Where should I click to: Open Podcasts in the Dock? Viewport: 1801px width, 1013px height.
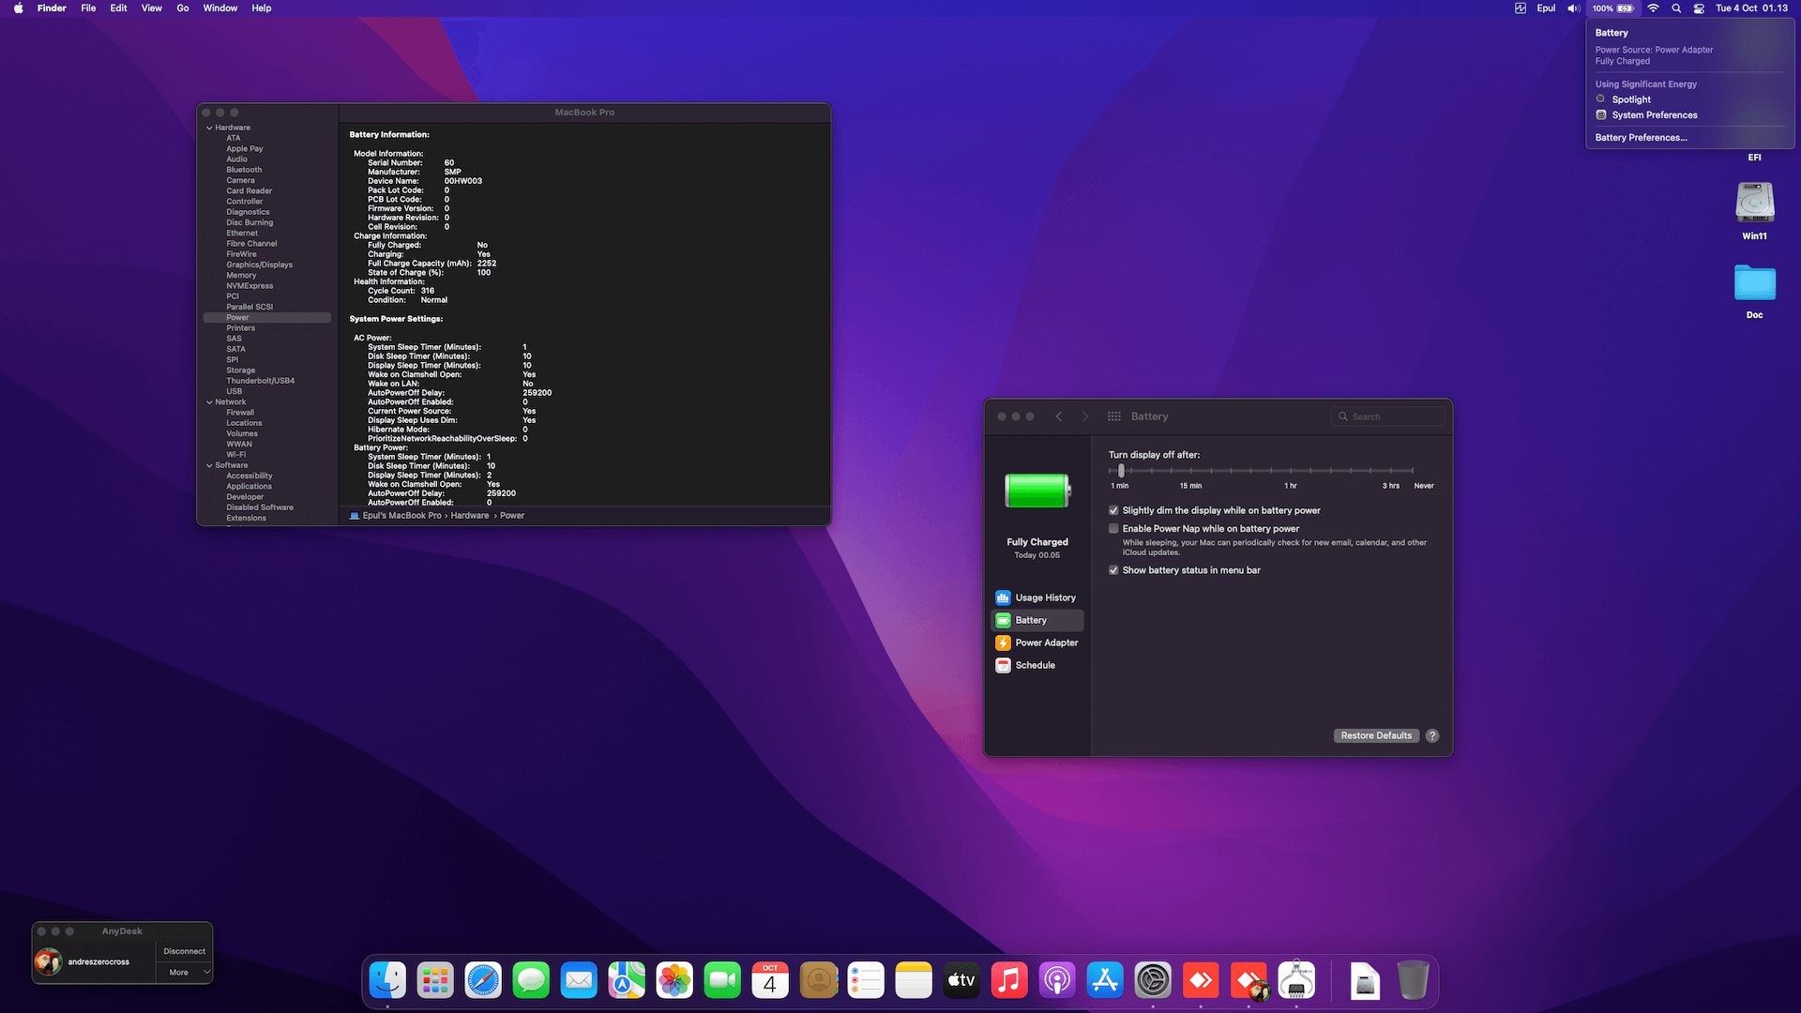1057,980
